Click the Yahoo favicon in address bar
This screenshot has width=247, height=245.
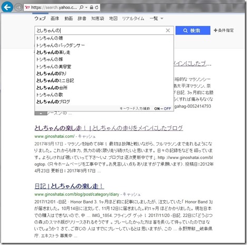point(27,7)
